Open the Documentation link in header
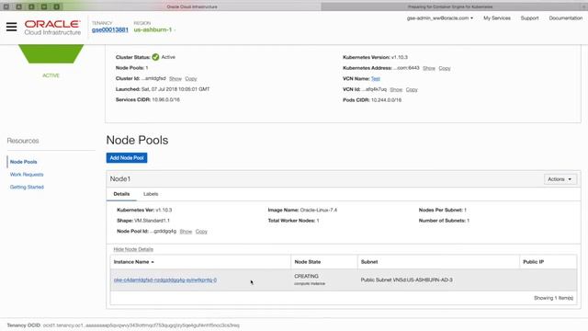Screen dimensions: 588x331 (566, 18)
